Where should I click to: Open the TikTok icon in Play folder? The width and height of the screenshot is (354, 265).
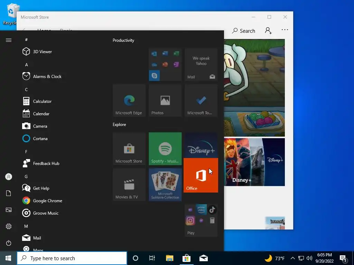[212, 210]
